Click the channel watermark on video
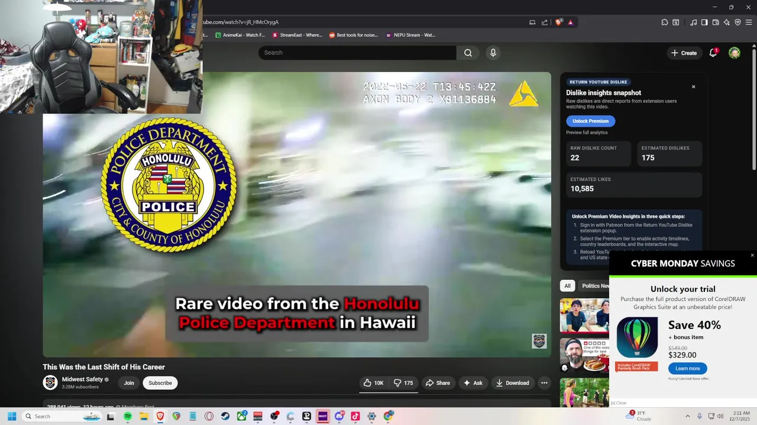 point(539,341)
